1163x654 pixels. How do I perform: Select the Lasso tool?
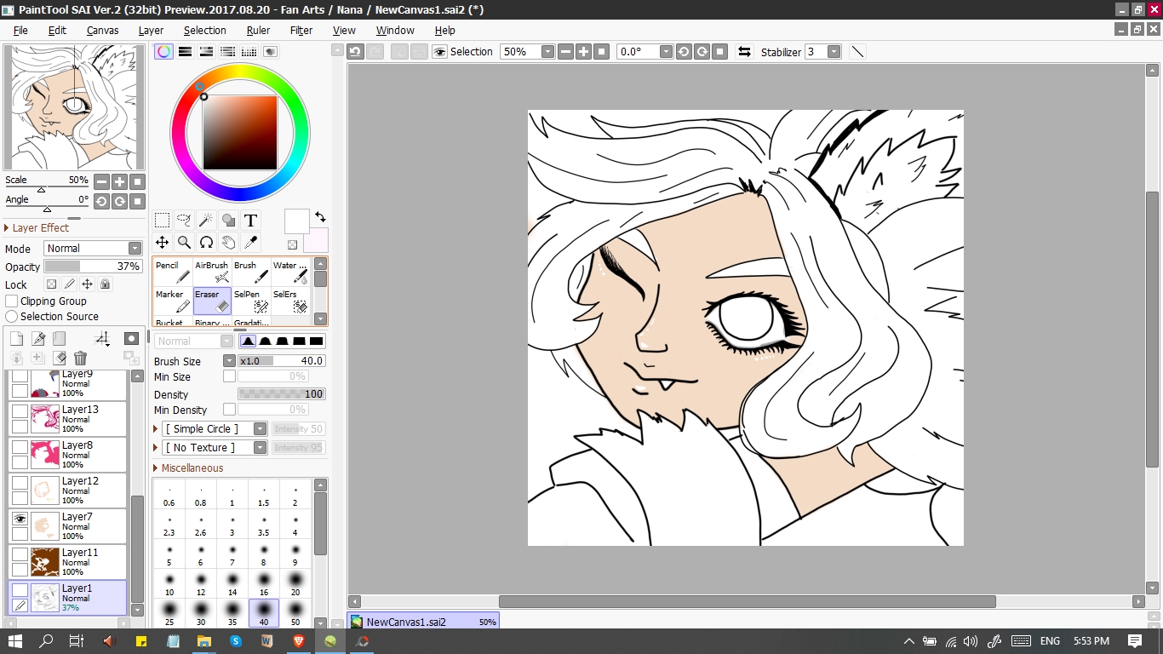(184, 221)
